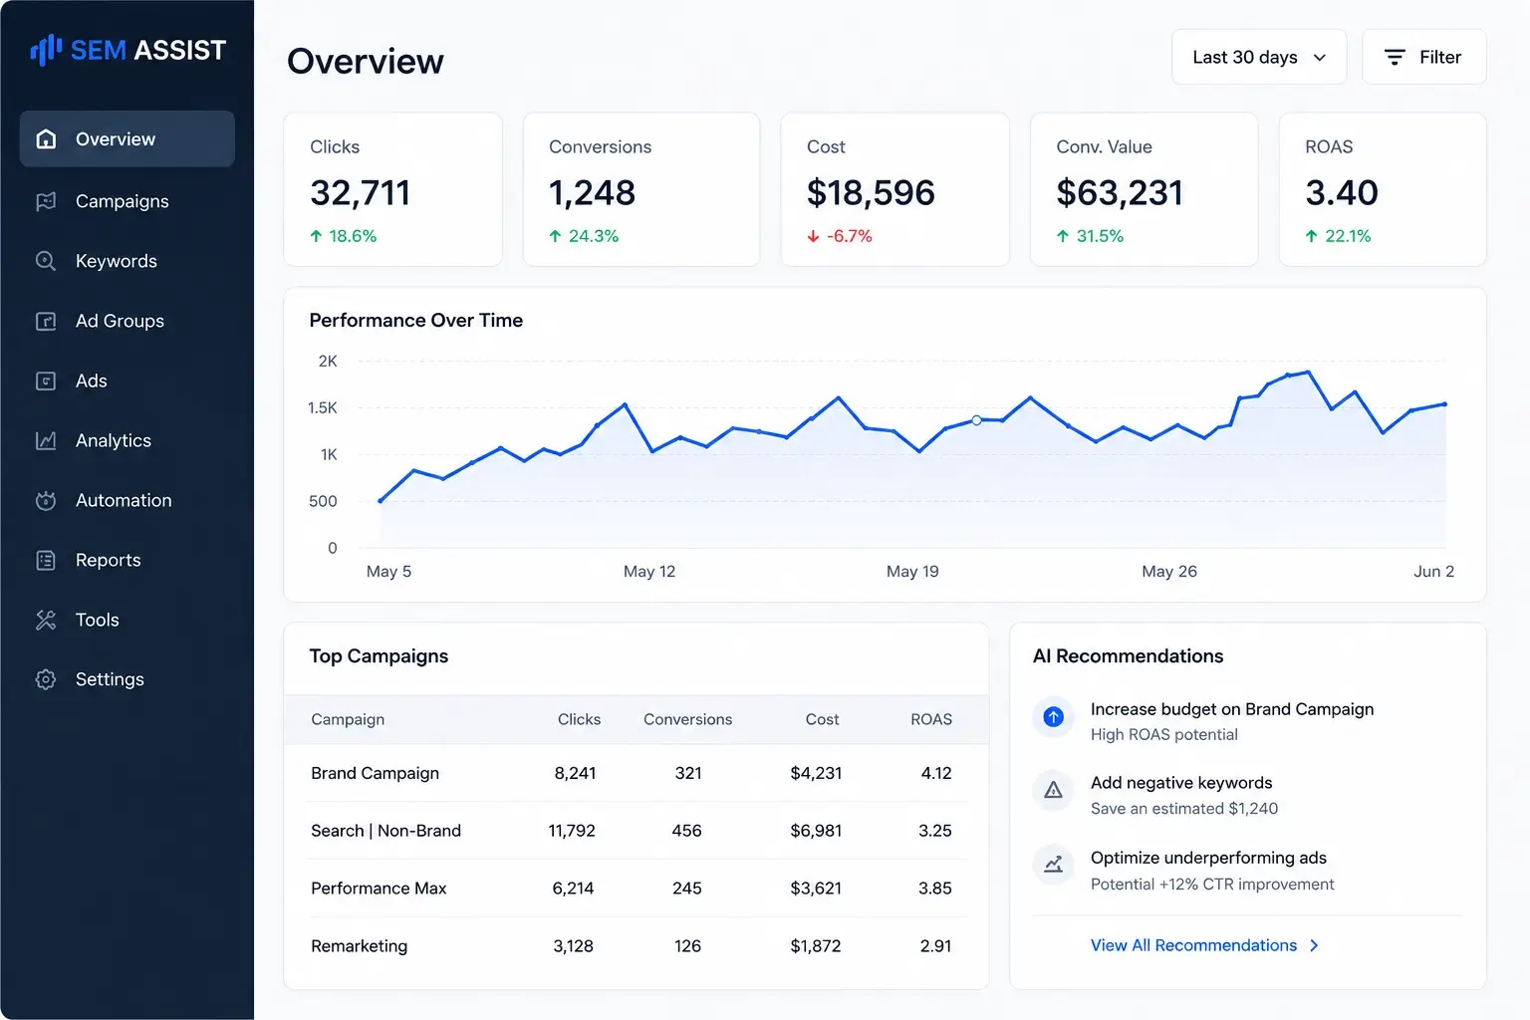Click the Campaigns flag icon
The width and height of the screenshot is (1530, 1020).
46,201
